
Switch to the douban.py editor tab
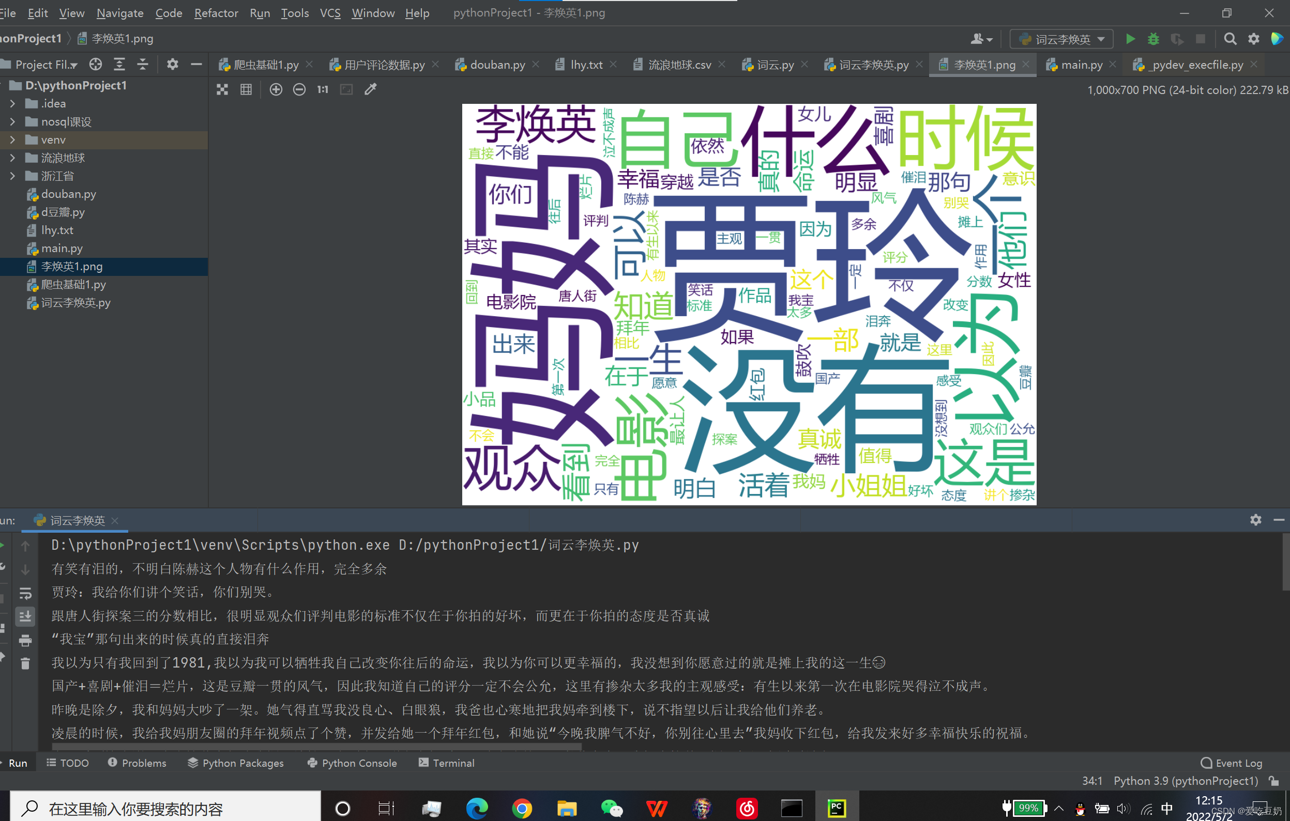point(497,65)
